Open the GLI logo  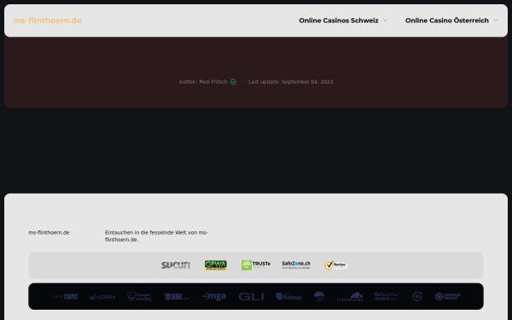click(x=251, y=296)
